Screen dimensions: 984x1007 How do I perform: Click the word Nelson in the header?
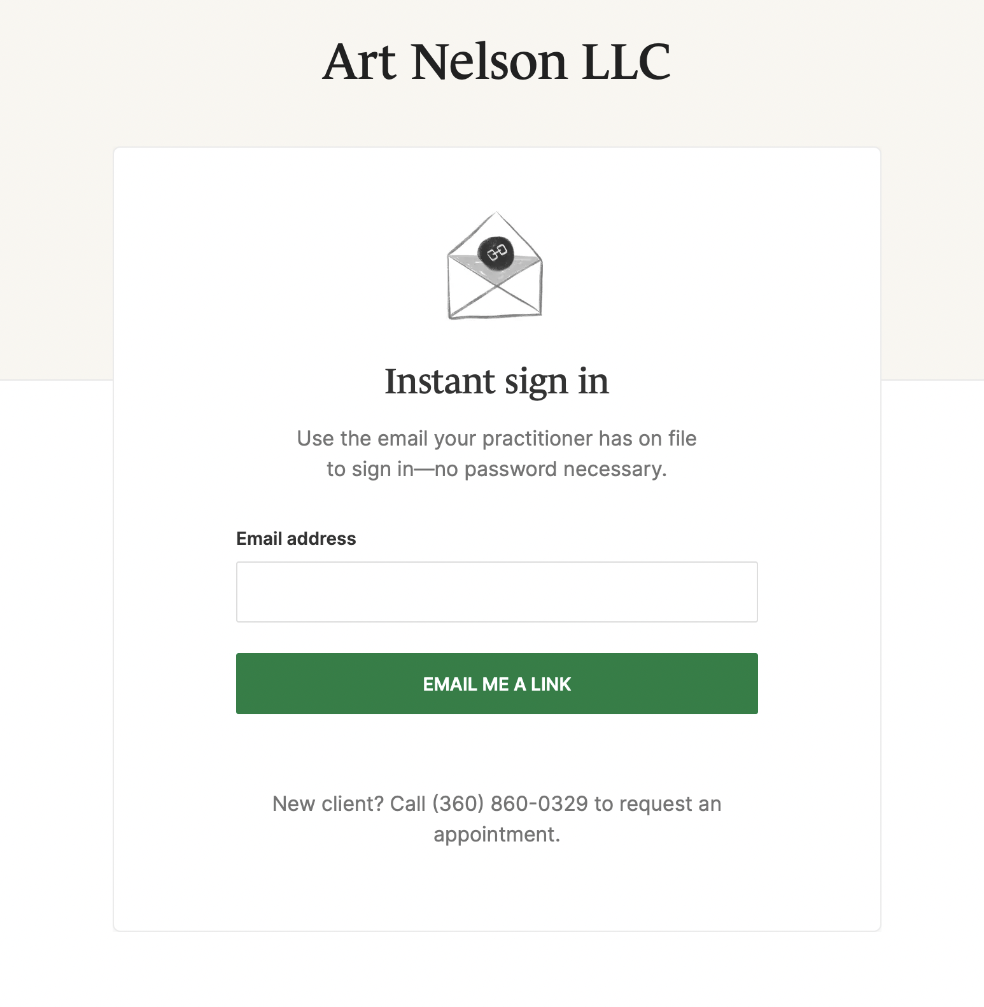(x=489, y=62)
